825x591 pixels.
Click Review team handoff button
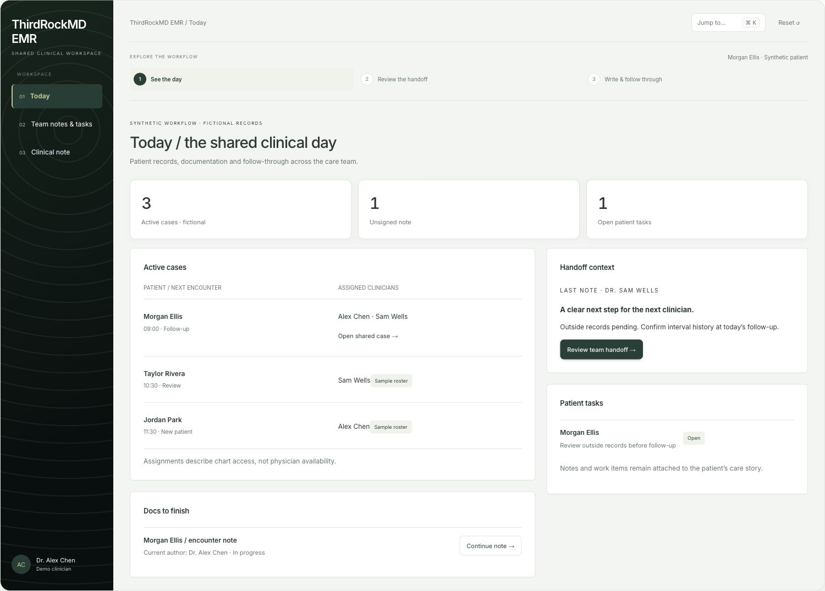click(x=601, y=350)
